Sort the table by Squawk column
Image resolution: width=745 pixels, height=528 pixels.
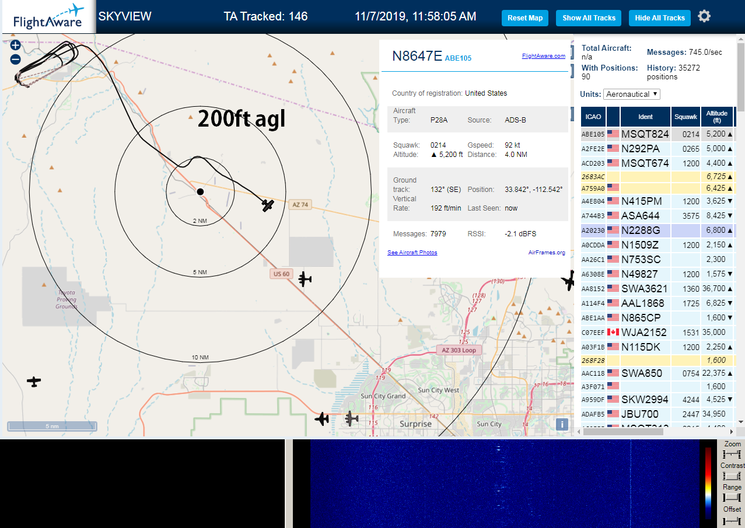[x=685, y=117]
